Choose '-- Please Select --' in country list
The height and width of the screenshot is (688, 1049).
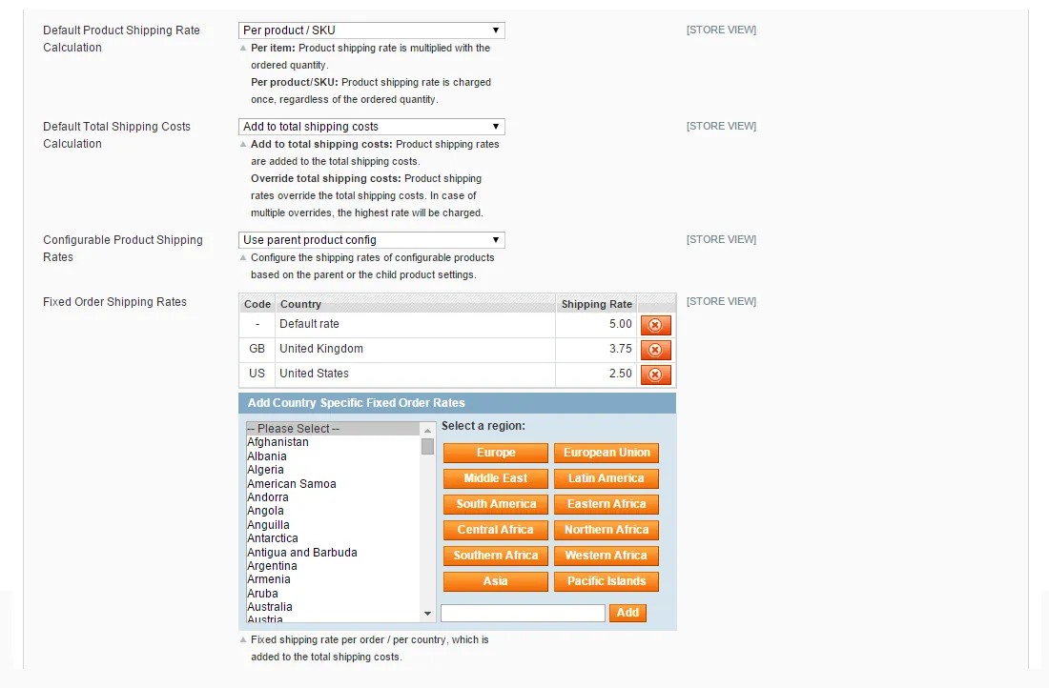click(333, 429)
